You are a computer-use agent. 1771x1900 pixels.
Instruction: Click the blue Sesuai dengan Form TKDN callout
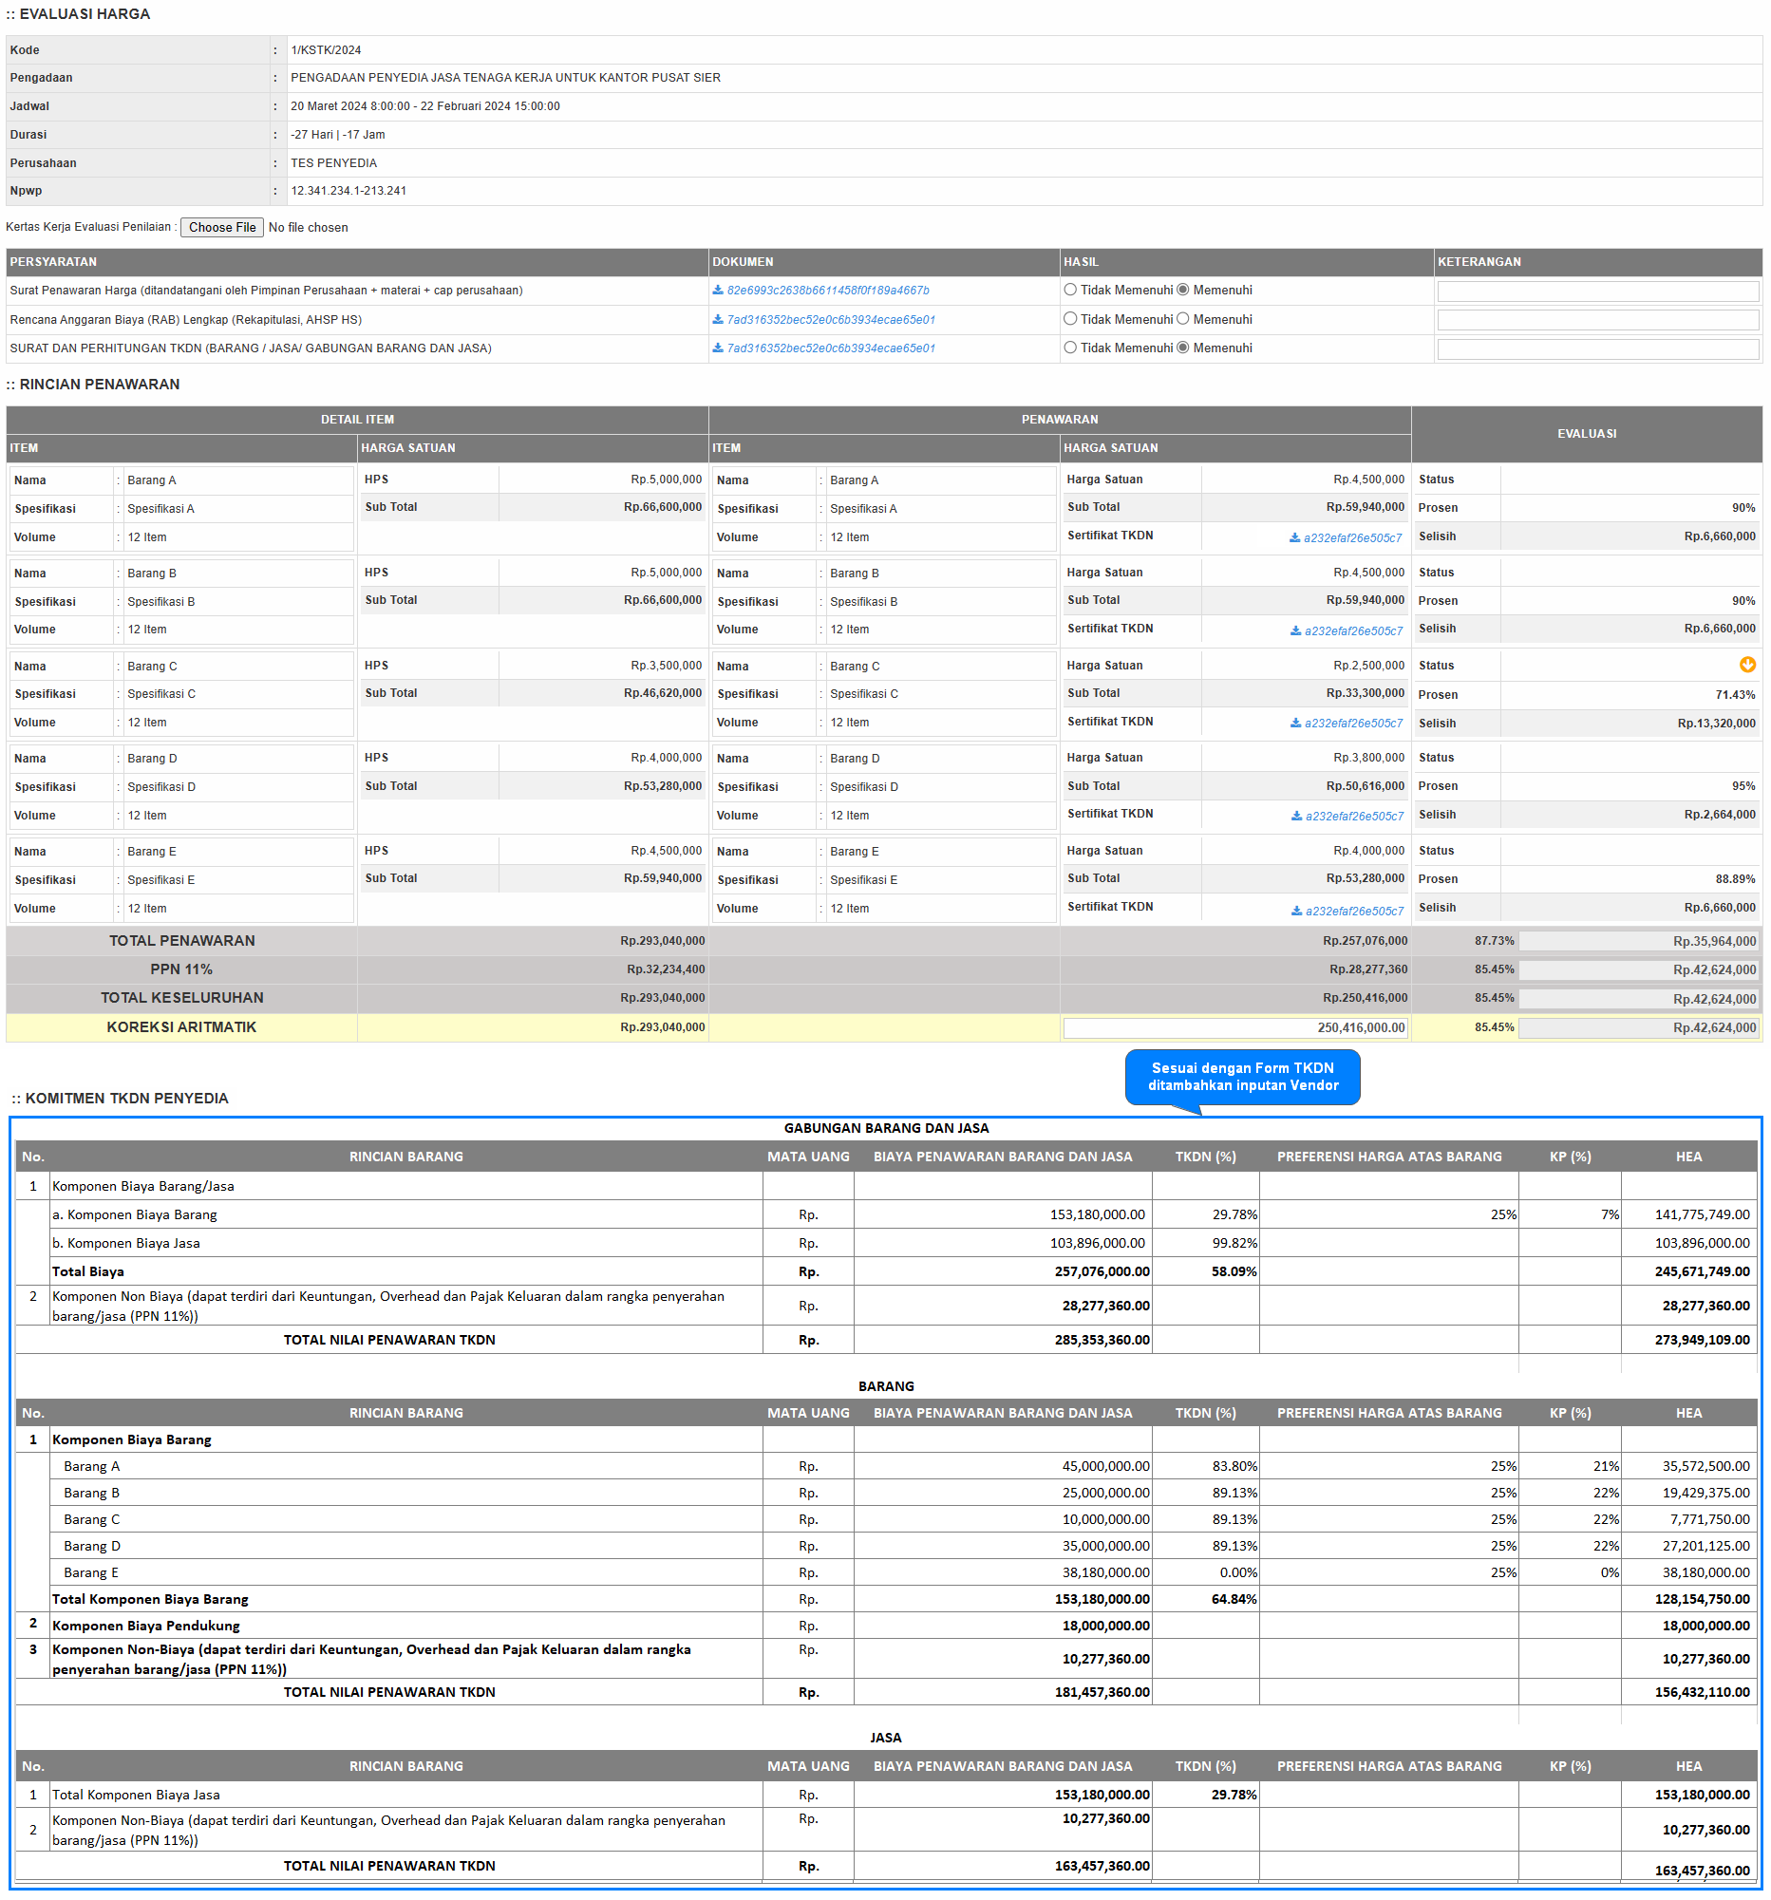click(x=1241, y=1077)
